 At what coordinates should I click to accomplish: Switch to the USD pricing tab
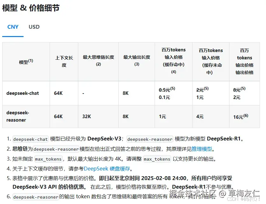tap(34, 27)
